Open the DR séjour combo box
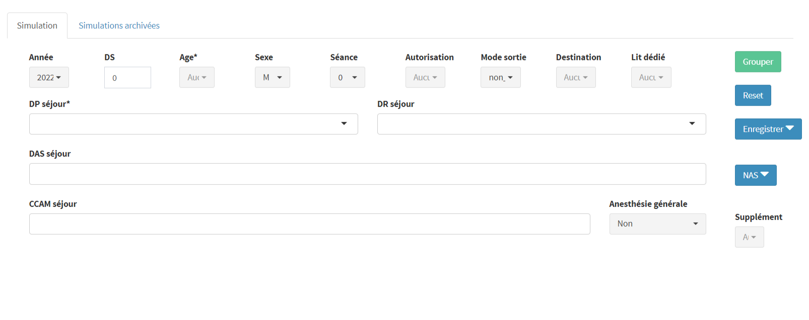This screenshot has width=809, height=320. pyautogui.click(x=541, y=124)
